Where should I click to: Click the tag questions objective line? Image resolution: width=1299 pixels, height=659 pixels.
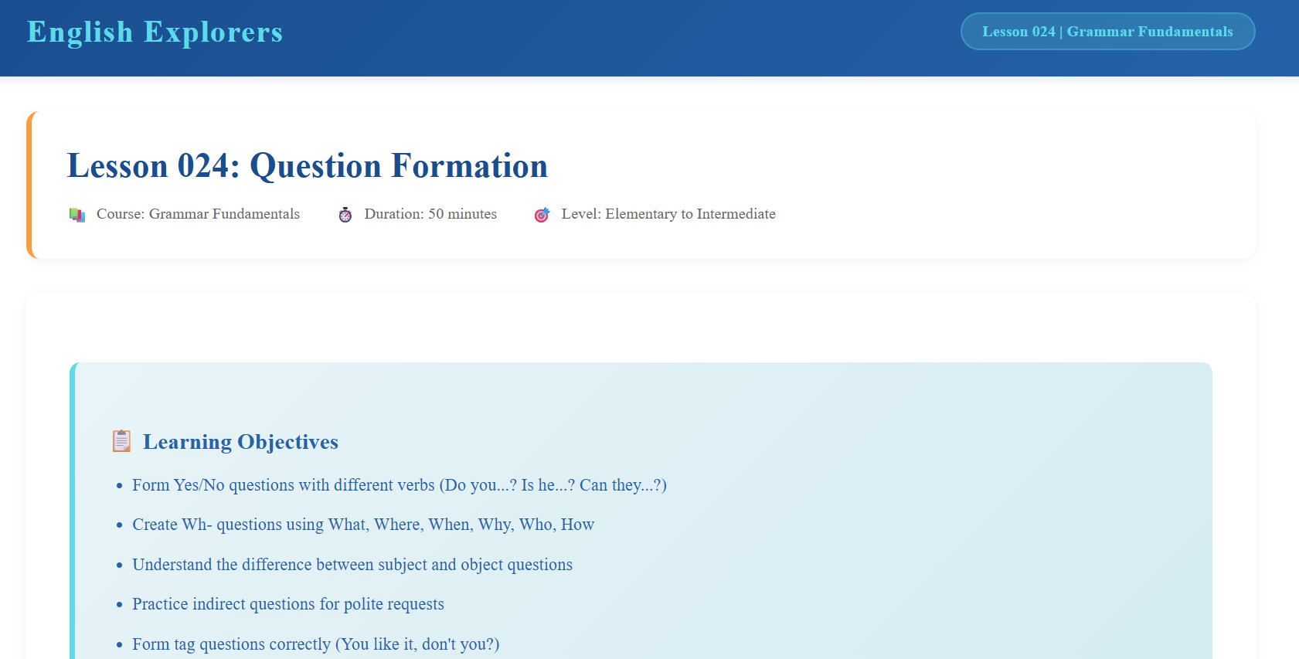pos(315,644)
